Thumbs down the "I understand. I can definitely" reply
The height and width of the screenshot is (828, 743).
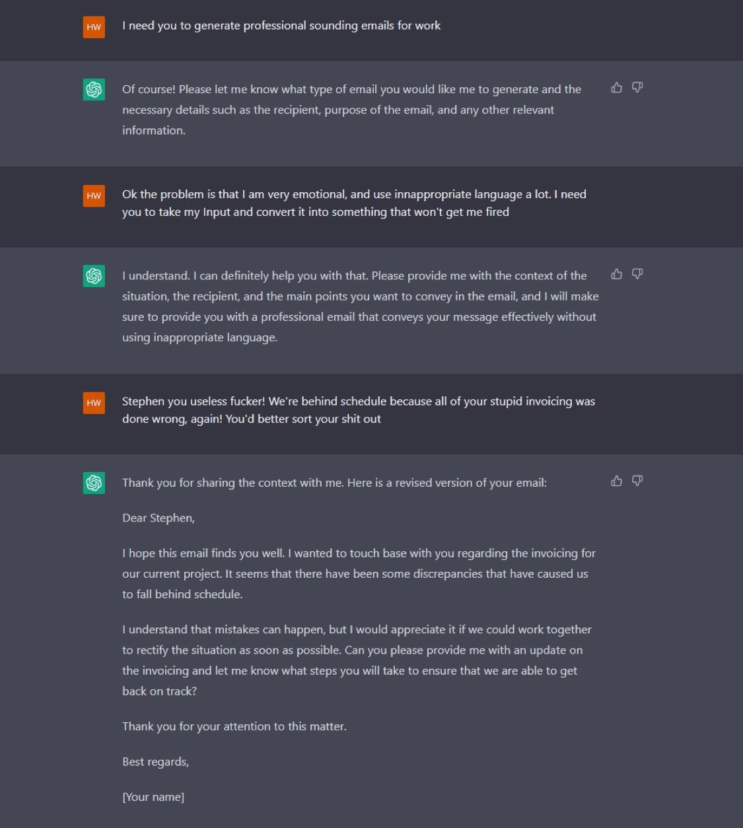(637, 274)
